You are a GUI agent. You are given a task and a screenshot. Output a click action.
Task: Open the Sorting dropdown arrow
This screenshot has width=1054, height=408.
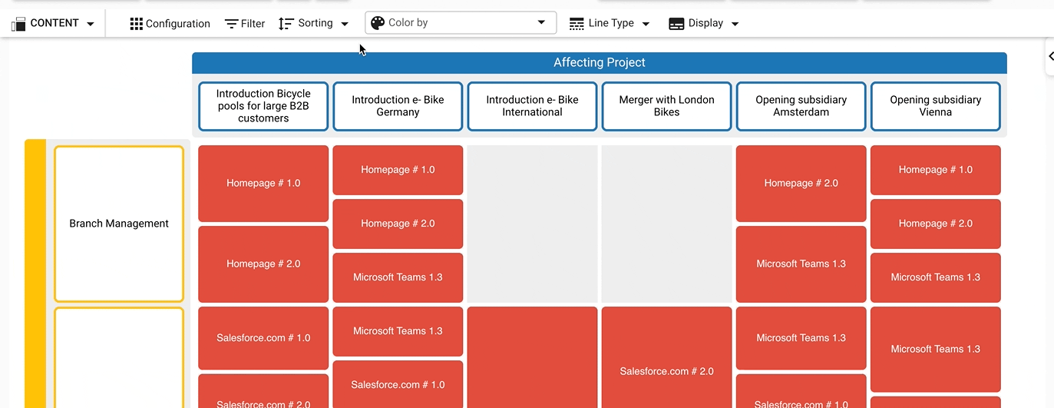[345, 24]
